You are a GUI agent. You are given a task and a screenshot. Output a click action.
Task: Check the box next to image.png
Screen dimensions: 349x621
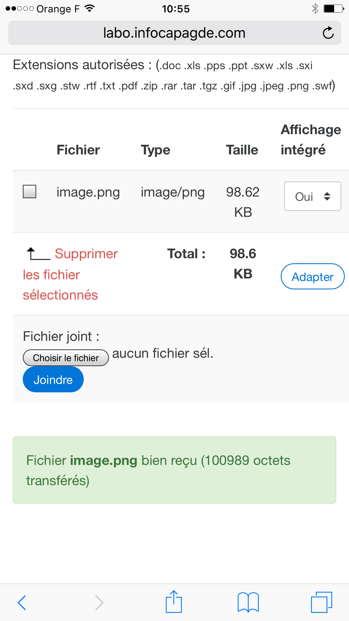coord(30,192)
